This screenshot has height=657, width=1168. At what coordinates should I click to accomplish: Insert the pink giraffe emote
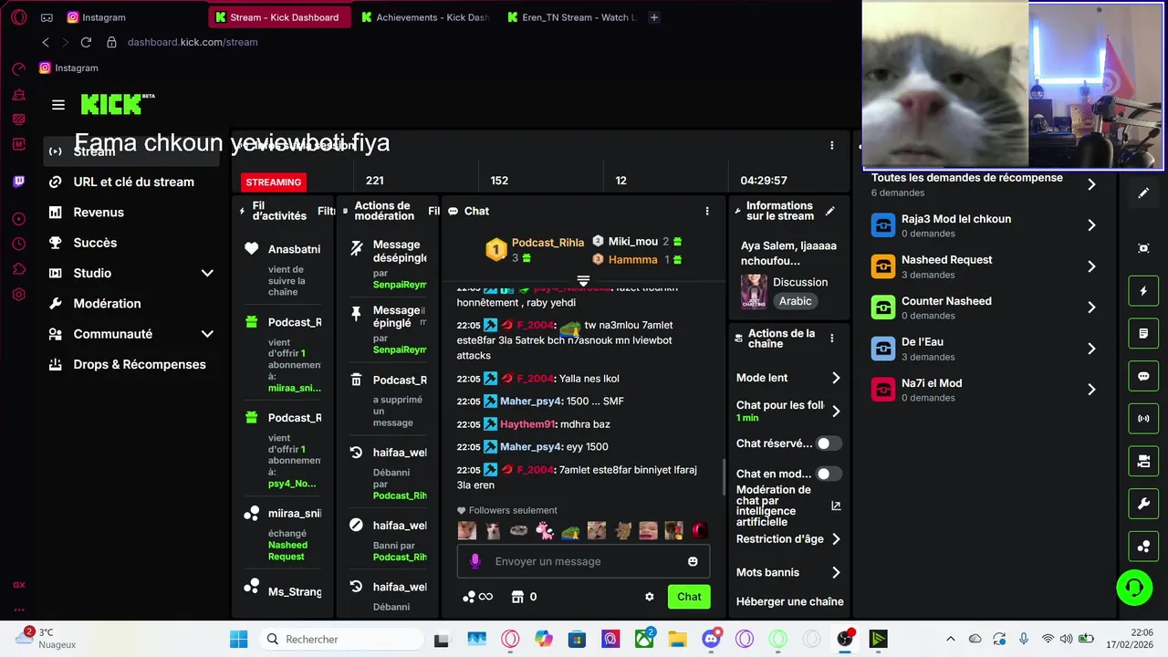pyautogui.click(x=544, y=530)
